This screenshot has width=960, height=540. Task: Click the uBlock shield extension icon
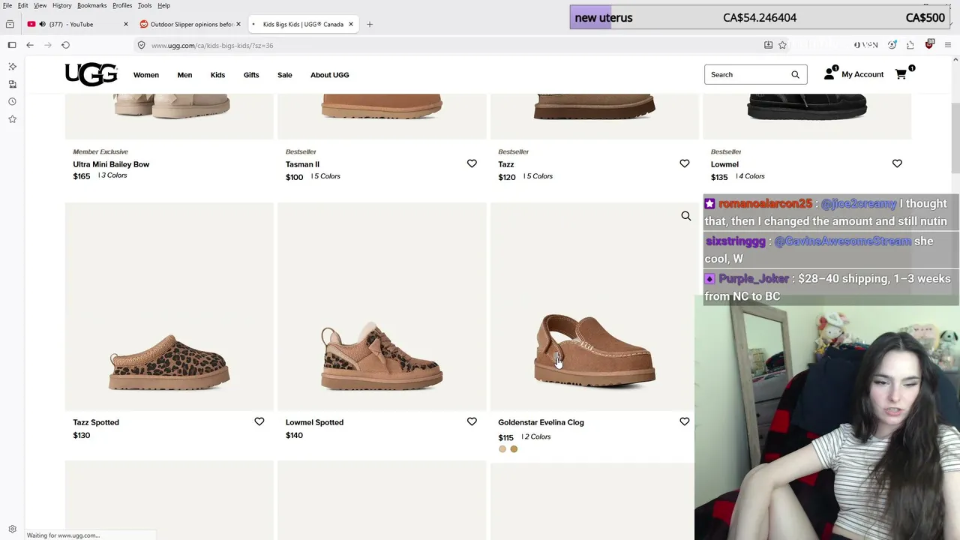[x=929, y=45]
